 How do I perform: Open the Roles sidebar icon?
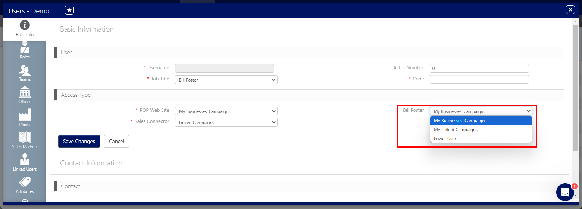(x=25, y=48)
